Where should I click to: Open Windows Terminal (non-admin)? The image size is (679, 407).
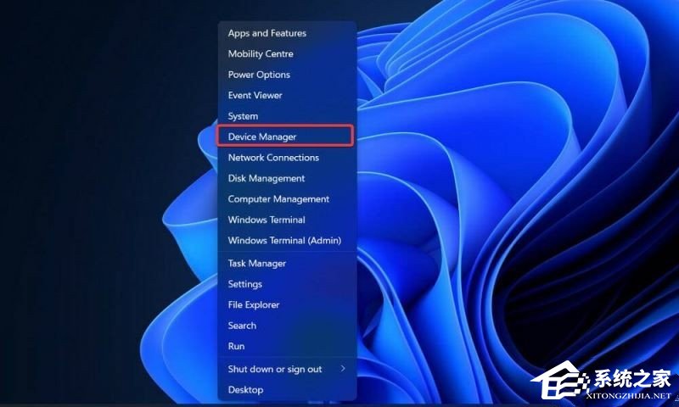[x=267, y=220]
